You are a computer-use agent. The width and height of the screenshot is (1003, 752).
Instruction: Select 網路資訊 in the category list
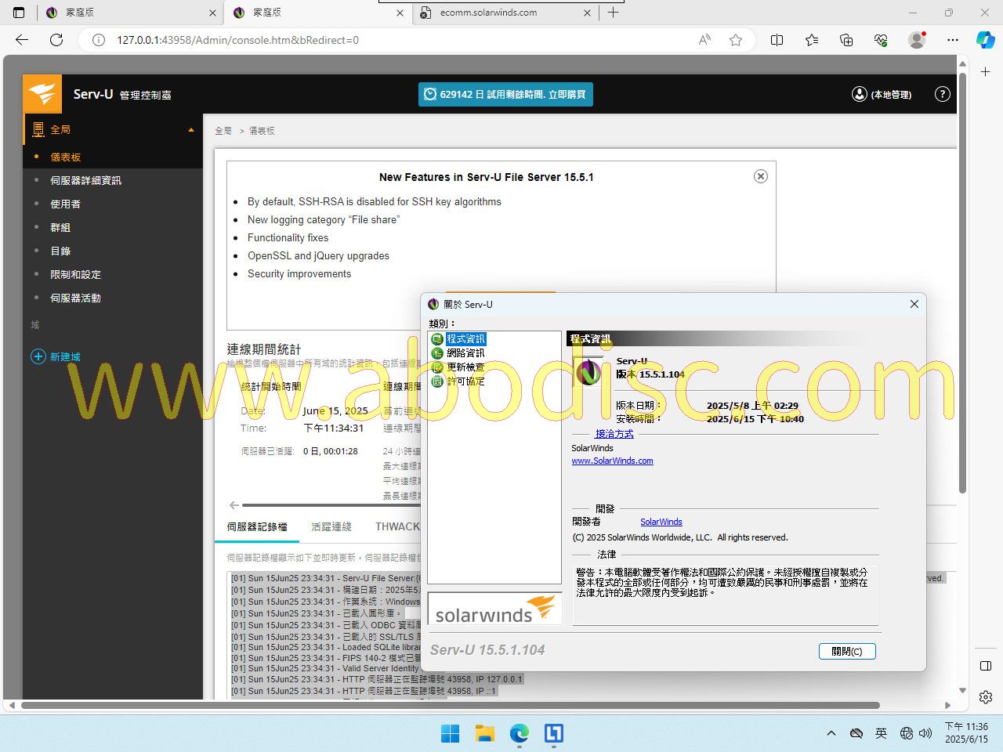coord(465,353)
